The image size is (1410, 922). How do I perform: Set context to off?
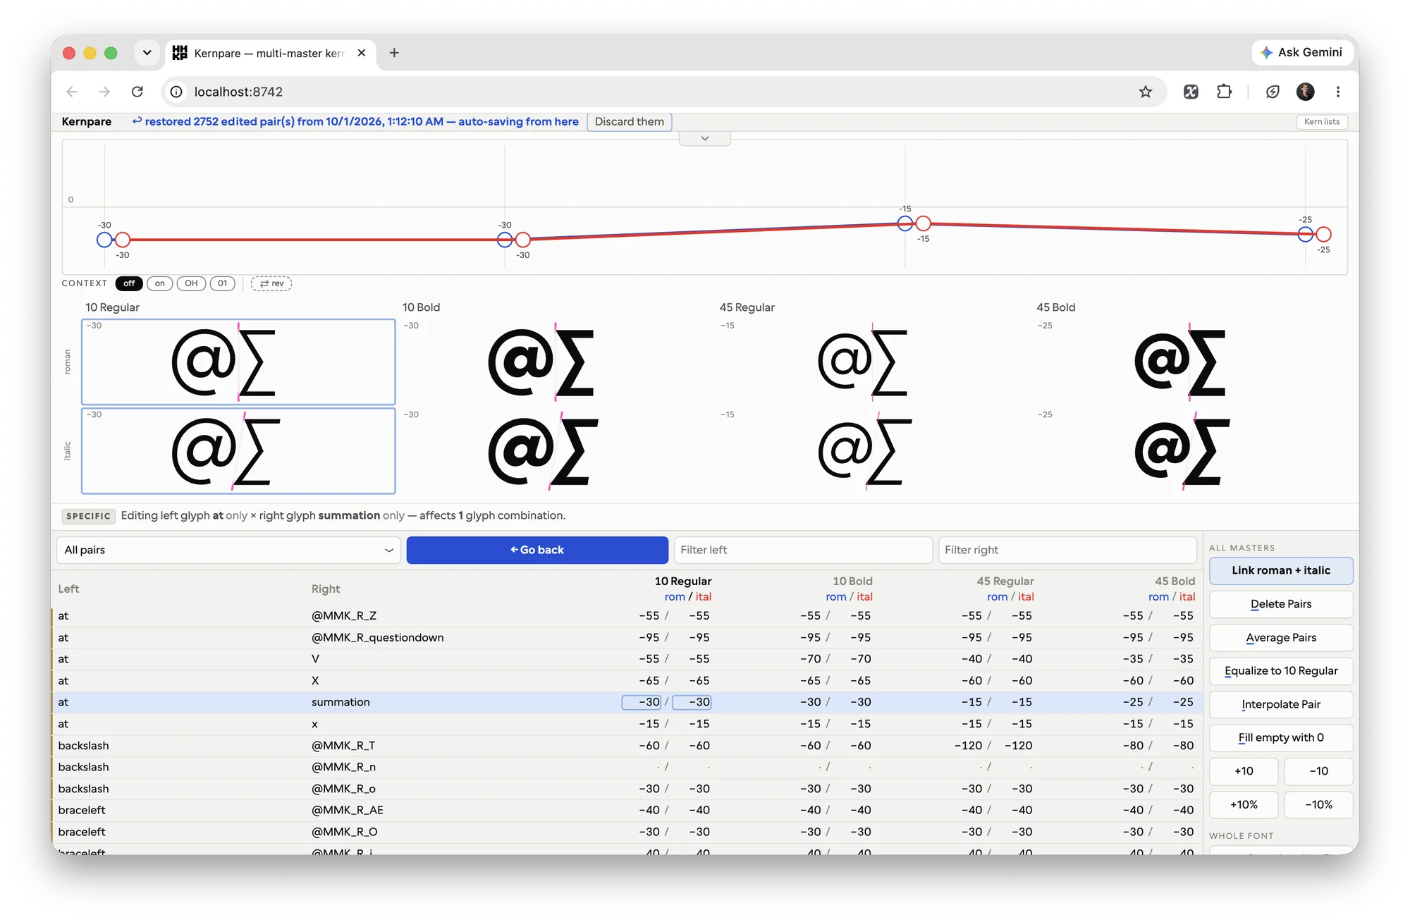[129, 283]
